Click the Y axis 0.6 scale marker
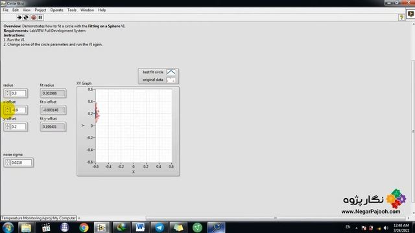The height and width of the screenshot is (233, 415). 90,89
